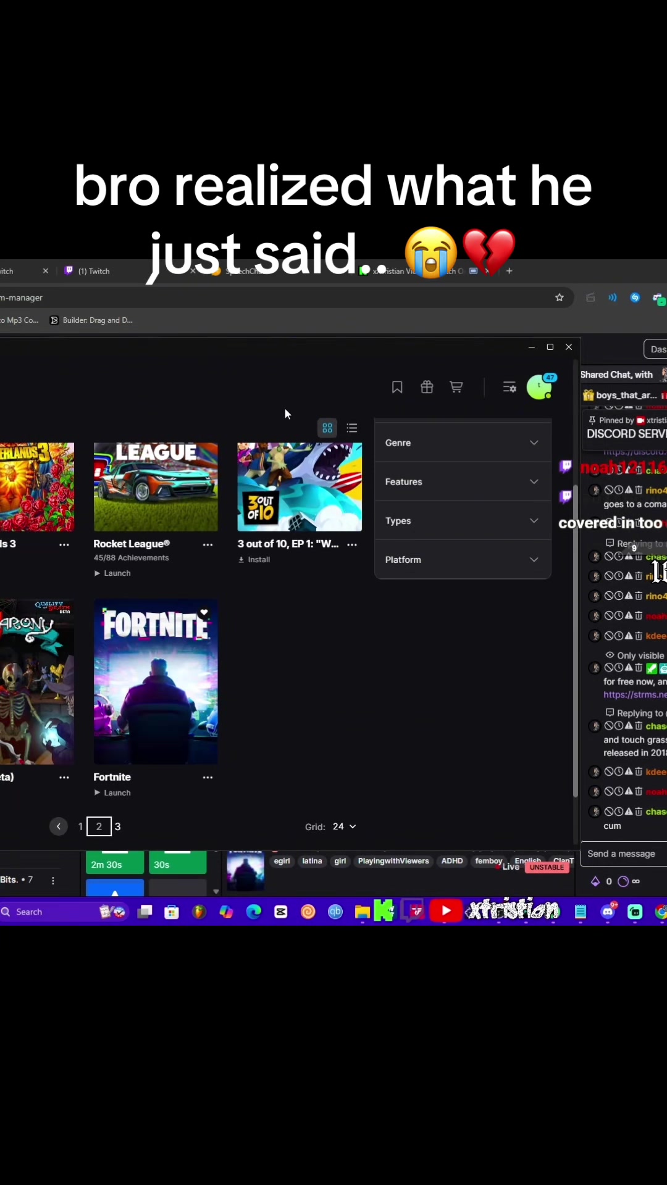Image resolution: width=667 pixels, height=1185 pixels.
Task: Open Microsoft Store from the taskbar
Action: pos(172,912)
